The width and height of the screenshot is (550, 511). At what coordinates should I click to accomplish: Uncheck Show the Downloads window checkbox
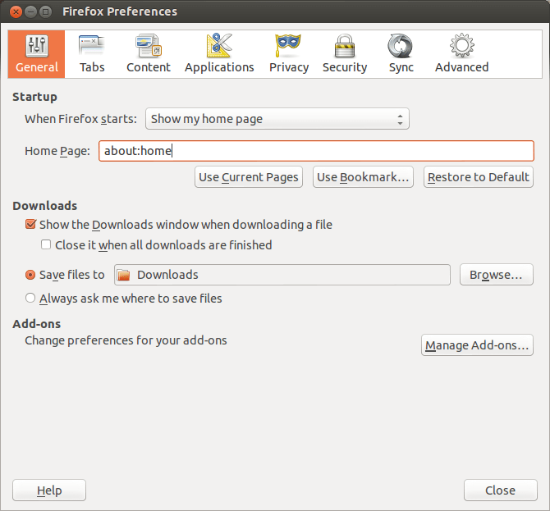pos(30,224)
